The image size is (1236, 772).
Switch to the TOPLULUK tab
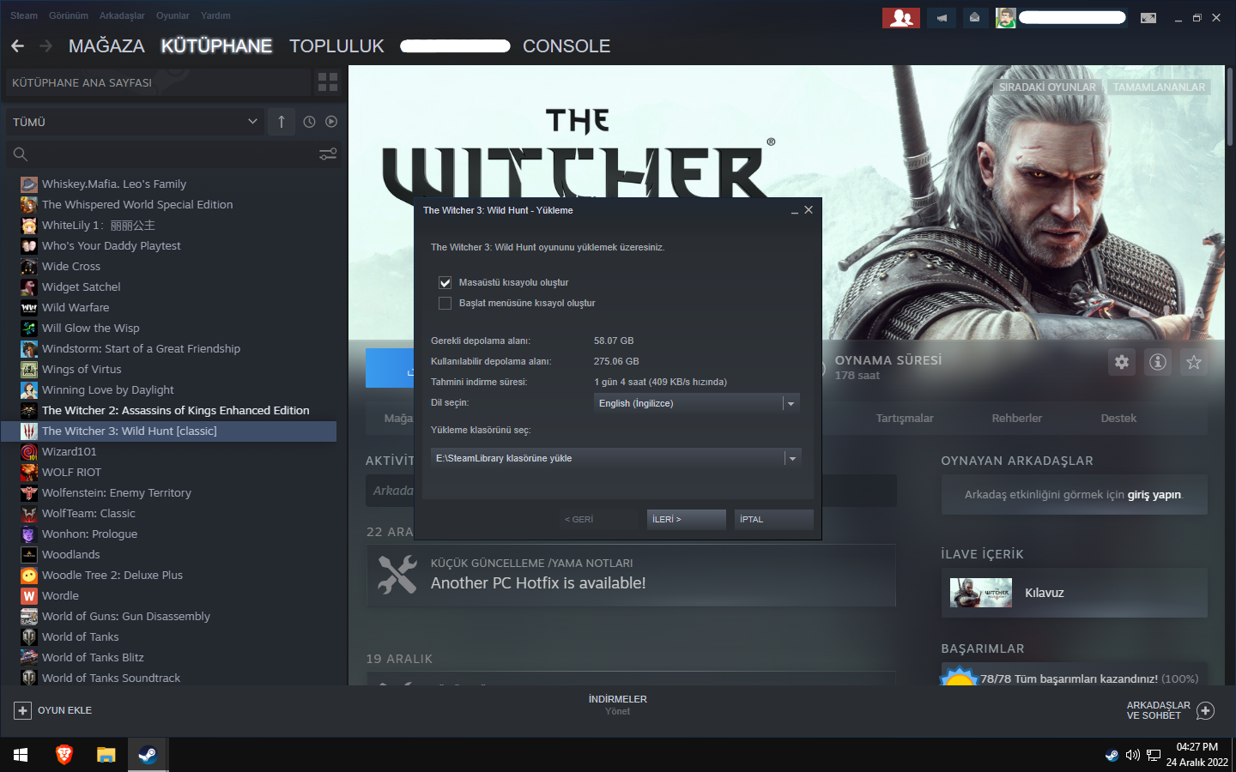[x=336, y=46]
